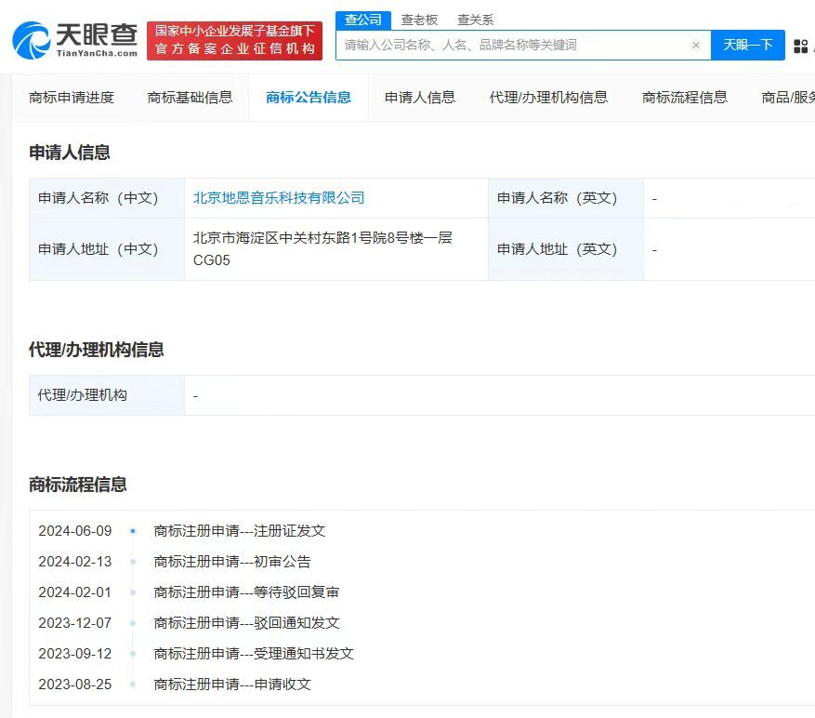Open the 代理/办理机构信息 tab
The width and height of the screenshot is (815, 718).
[x=547, y=96]
